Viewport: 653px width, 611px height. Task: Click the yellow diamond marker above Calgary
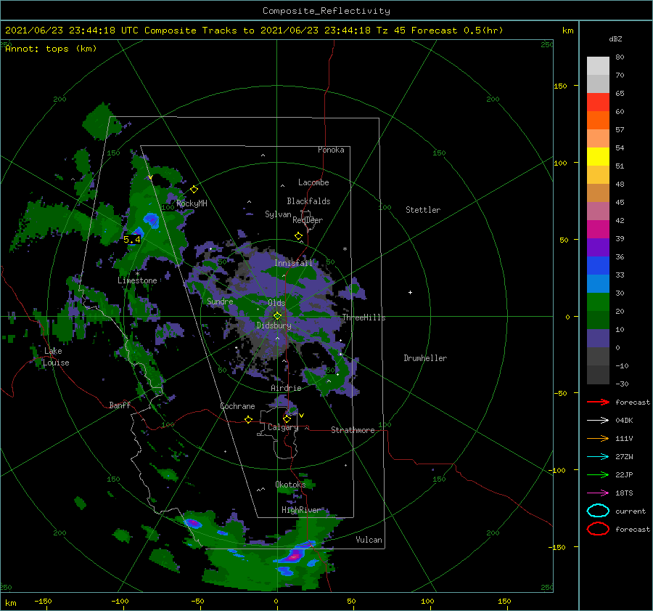click(x=287, y=418)
